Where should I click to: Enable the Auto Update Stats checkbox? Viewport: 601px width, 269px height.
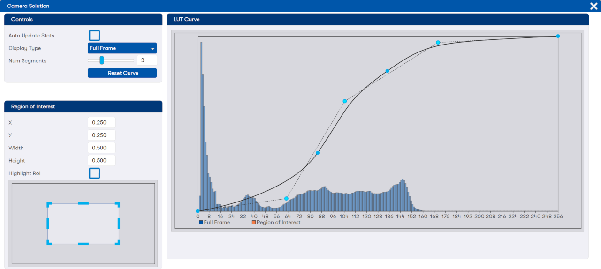94,36
